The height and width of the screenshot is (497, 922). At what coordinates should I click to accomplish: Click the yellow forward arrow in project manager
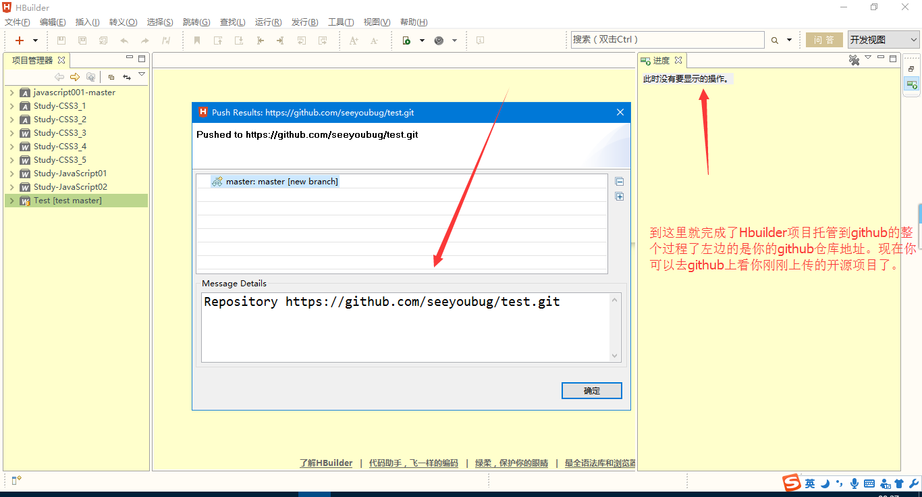point(75,77)
